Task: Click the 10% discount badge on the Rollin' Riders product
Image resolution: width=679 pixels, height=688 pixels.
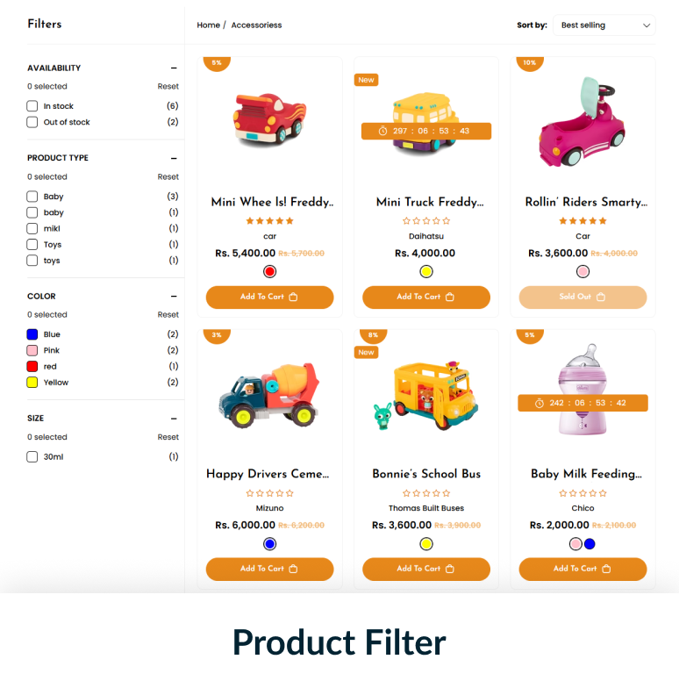Action: 530,63
